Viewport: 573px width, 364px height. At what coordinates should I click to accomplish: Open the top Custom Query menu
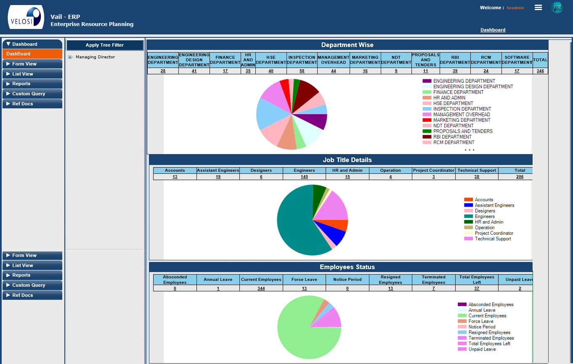click(x=32, y=94)
